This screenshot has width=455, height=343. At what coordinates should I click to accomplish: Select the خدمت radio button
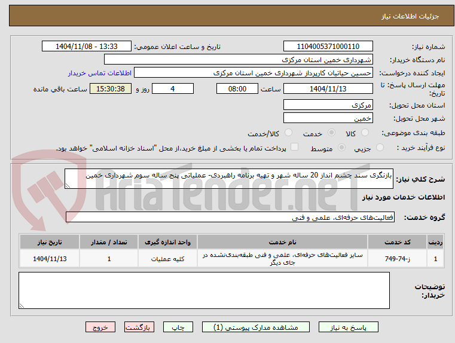click(x=331, y=133)
